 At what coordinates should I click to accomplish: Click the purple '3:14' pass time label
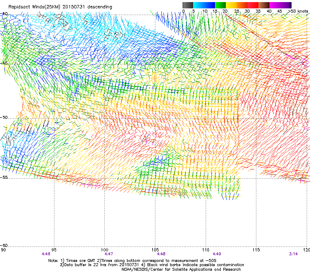coord(293,254)
